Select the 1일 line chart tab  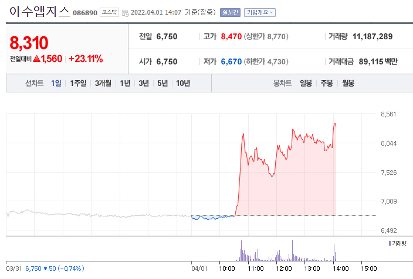tap(56, 83)
